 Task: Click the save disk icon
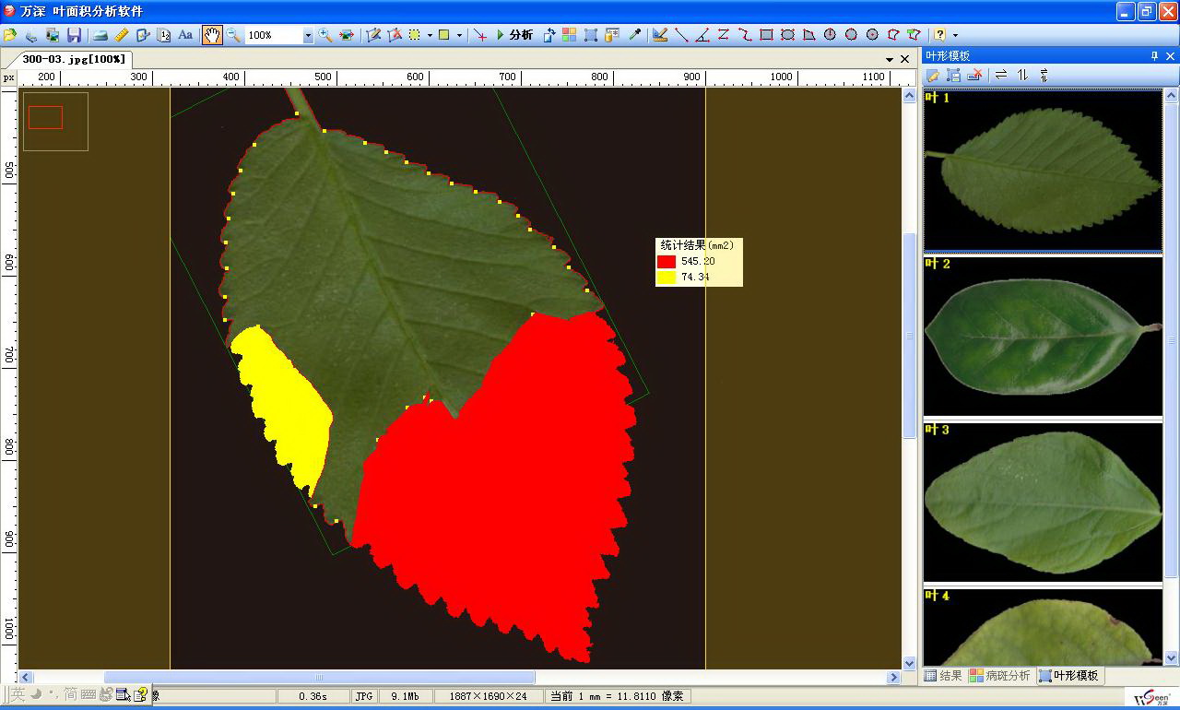point(74,35)
